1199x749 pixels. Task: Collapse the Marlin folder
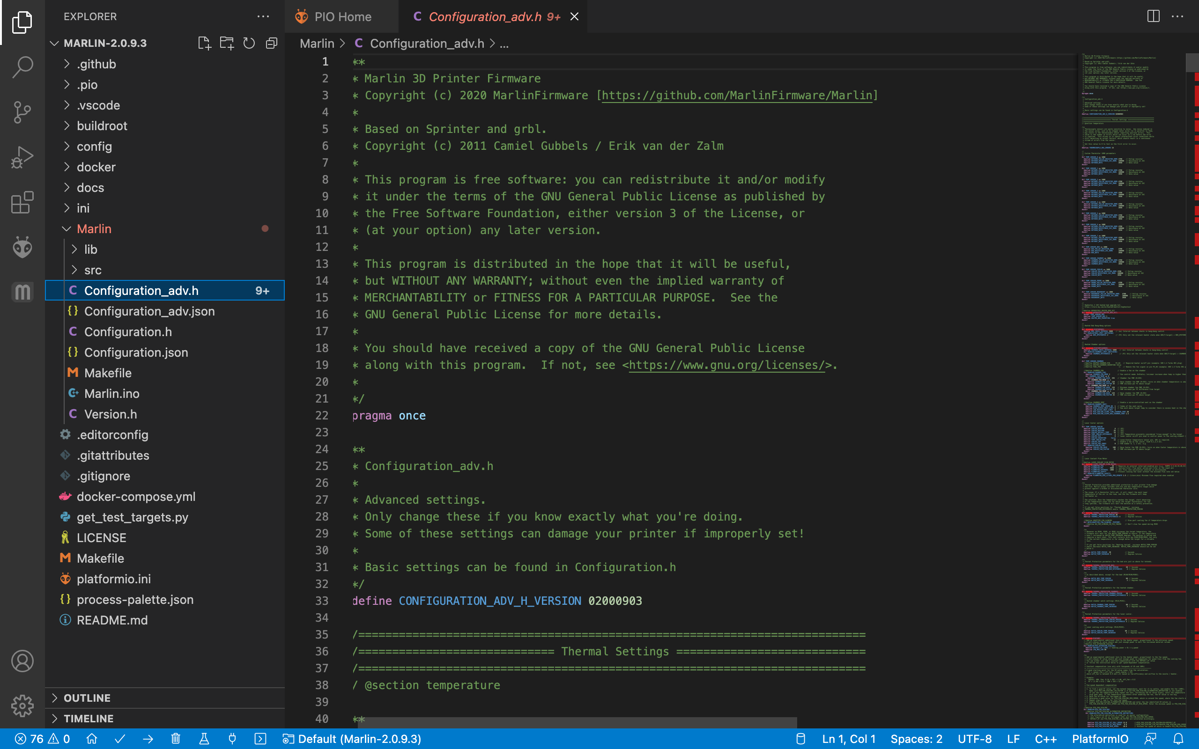pyautogui.click(x=94, y=229)
